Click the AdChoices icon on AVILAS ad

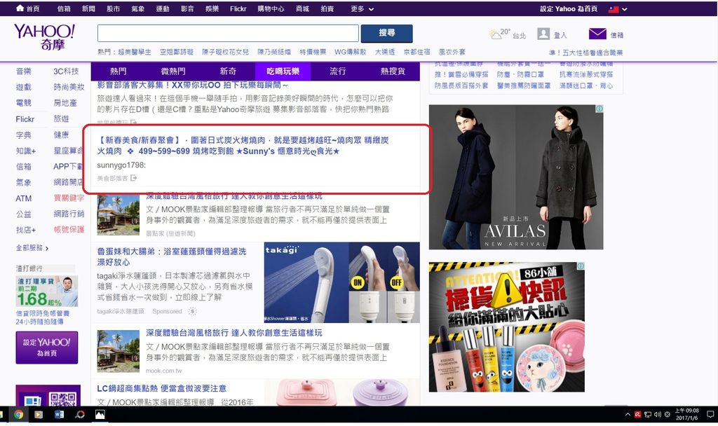point(599,109)
